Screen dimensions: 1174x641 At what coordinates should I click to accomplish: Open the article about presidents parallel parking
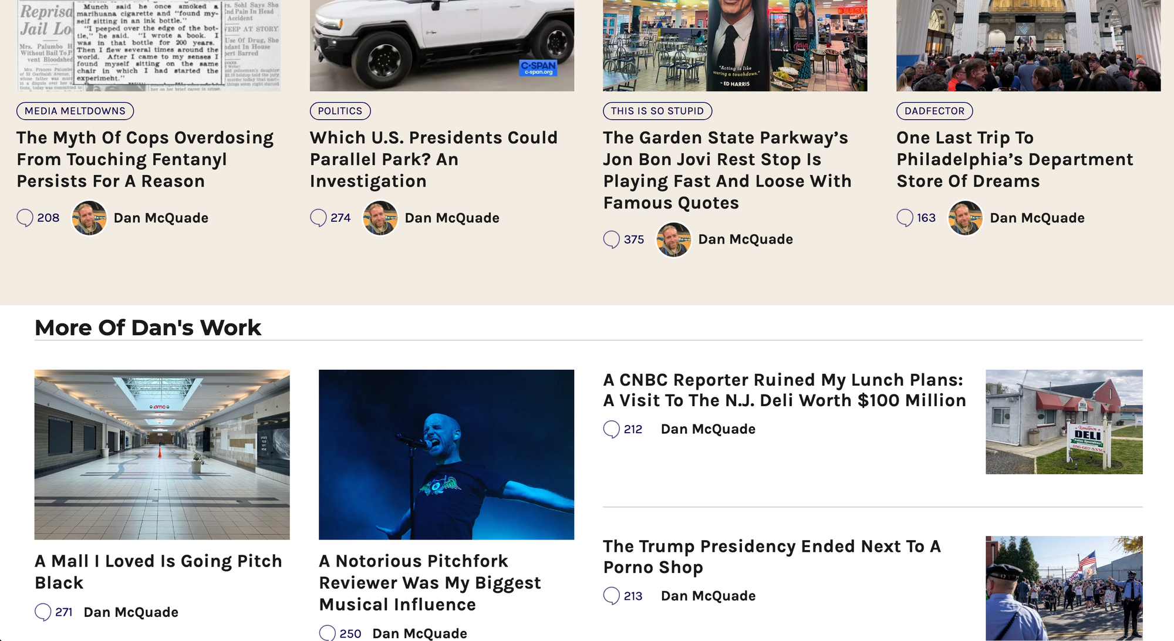tap(433, 159)
